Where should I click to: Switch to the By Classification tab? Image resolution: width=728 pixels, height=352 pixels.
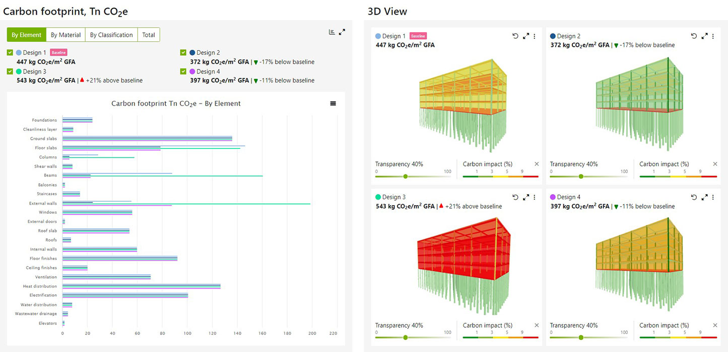[x=111, y=35]
